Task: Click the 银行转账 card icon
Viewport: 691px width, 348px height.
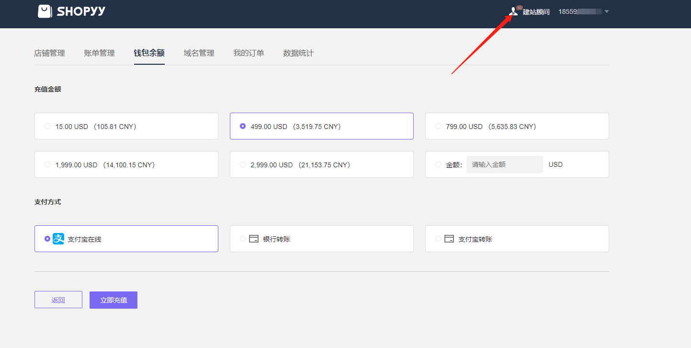Action: (254, 239)
